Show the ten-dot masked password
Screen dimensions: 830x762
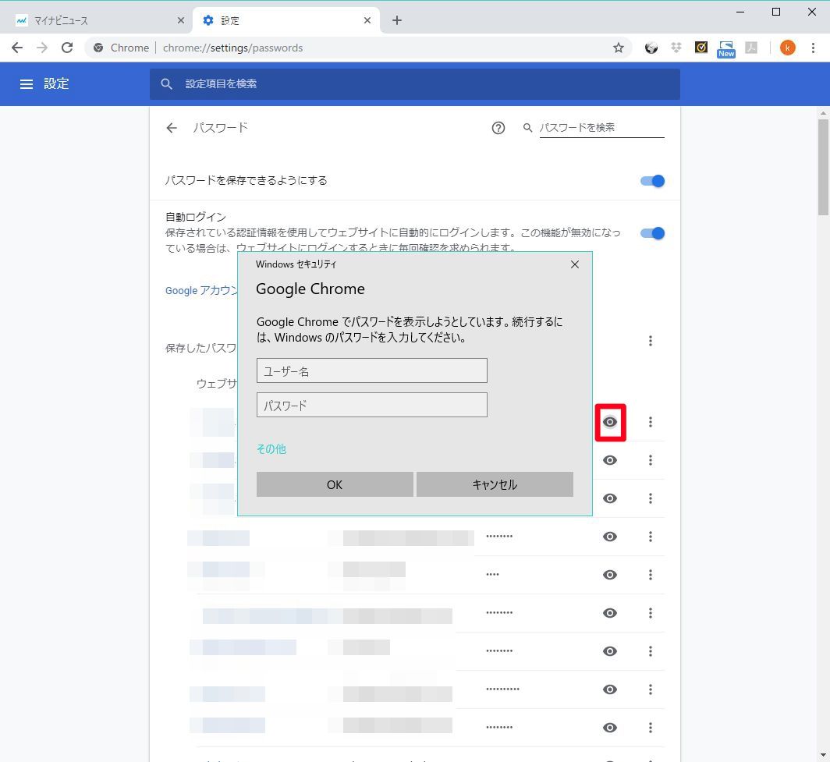[x=610, y=689]
